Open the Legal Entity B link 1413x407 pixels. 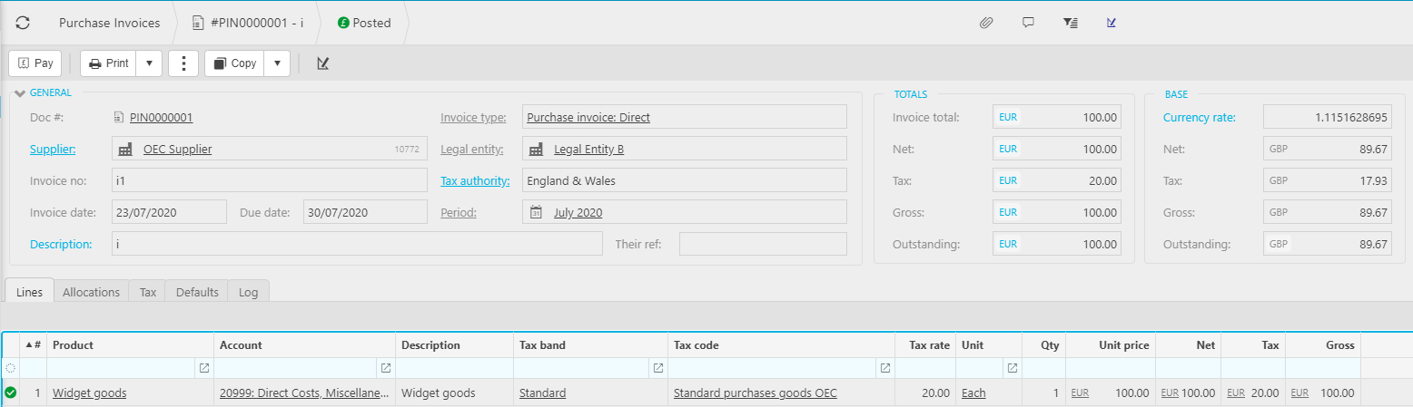click(x=588, y=150)
